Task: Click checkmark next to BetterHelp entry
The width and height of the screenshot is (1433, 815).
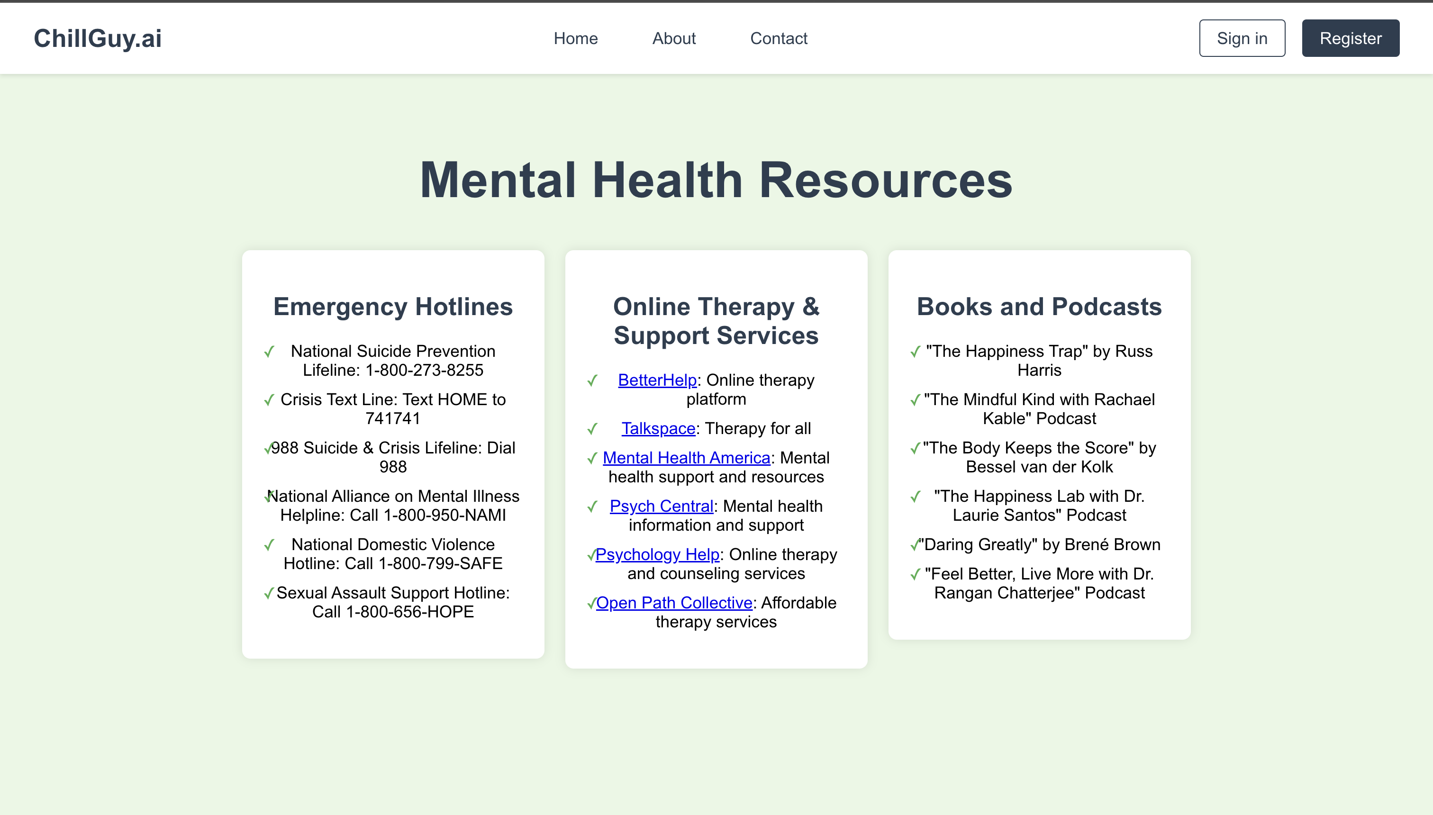Action: [x=592, y=380]
